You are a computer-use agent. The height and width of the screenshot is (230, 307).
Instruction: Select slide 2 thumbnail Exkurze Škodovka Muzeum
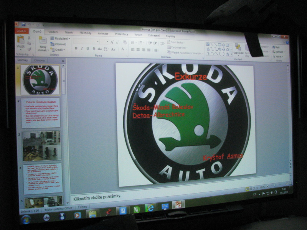click(x=41, y=113)
